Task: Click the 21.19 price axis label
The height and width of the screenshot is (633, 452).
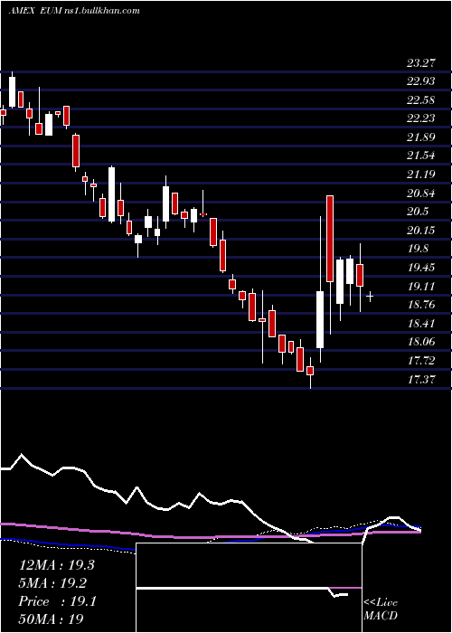Action: (x=421, y=175)
